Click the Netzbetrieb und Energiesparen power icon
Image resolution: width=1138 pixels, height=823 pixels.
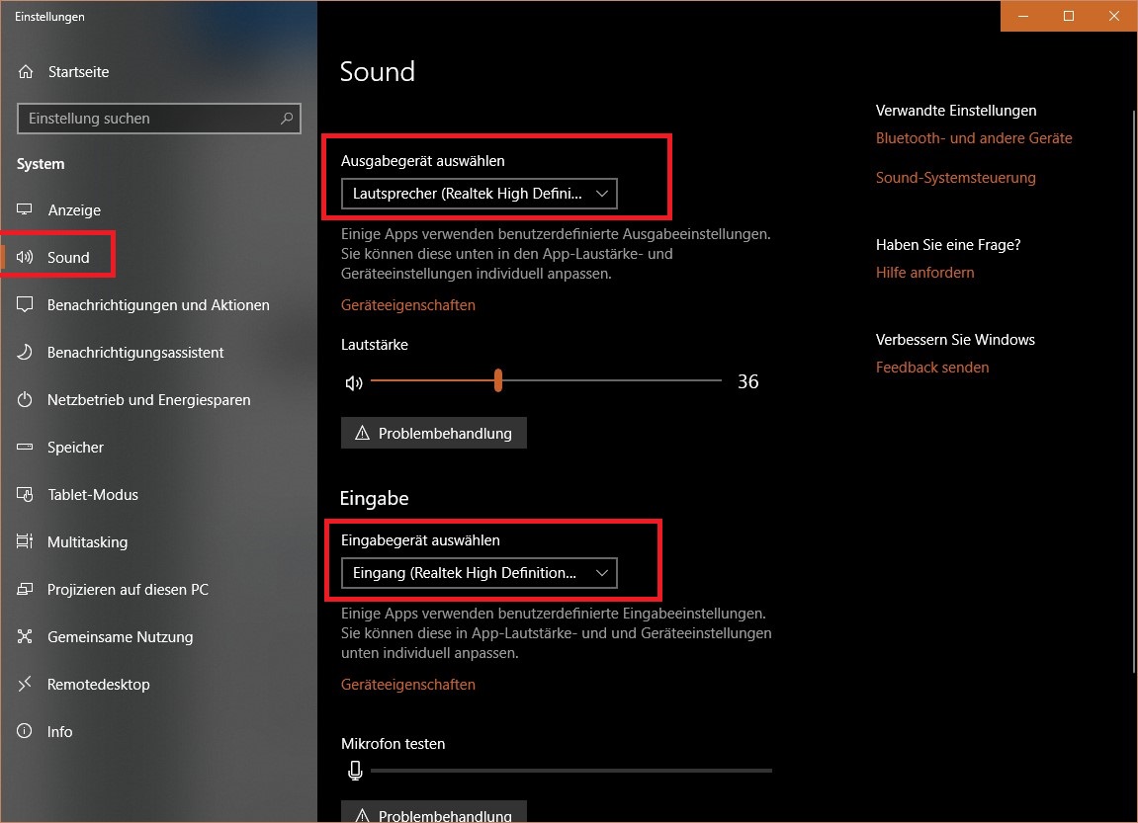tap(25, 399)
